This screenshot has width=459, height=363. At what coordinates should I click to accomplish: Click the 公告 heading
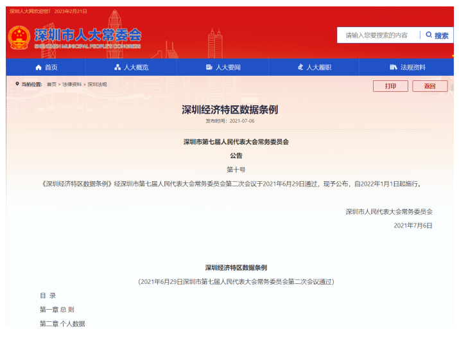(x=236, y=156)
